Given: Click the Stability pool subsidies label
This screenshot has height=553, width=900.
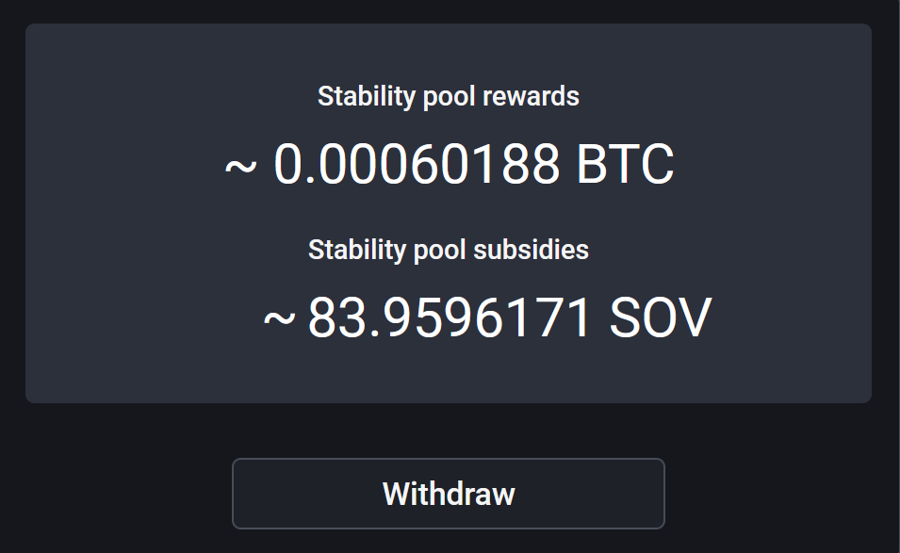Looking at the screenshot, I should click(x=450, y=250).
